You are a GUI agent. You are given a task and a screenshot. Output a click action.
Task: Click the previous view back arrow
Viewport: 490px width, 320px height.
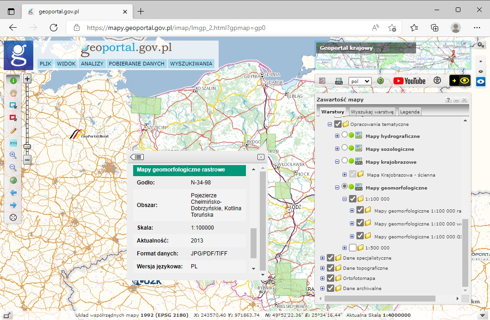[13, 193]
